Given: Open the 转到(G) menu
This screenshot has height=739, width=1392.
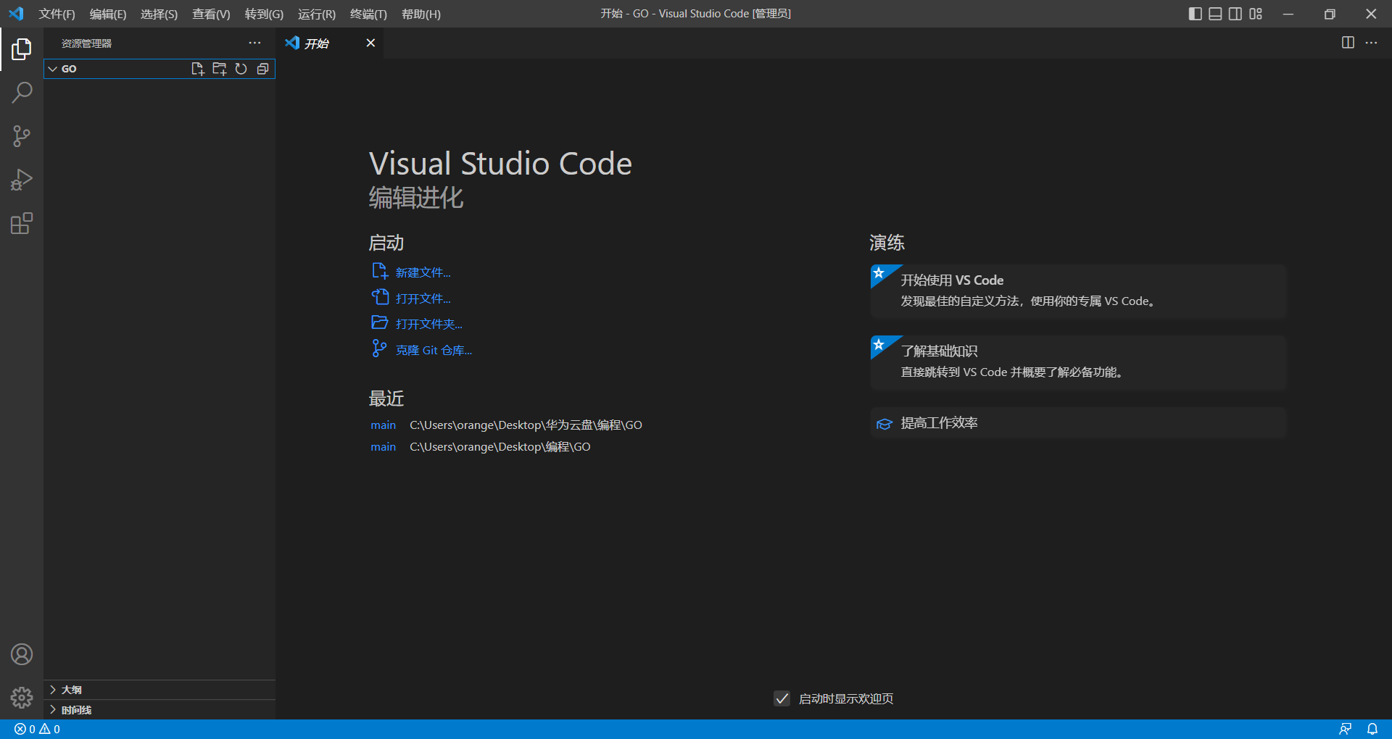Looking at the screenshot, I should [264, 14].
